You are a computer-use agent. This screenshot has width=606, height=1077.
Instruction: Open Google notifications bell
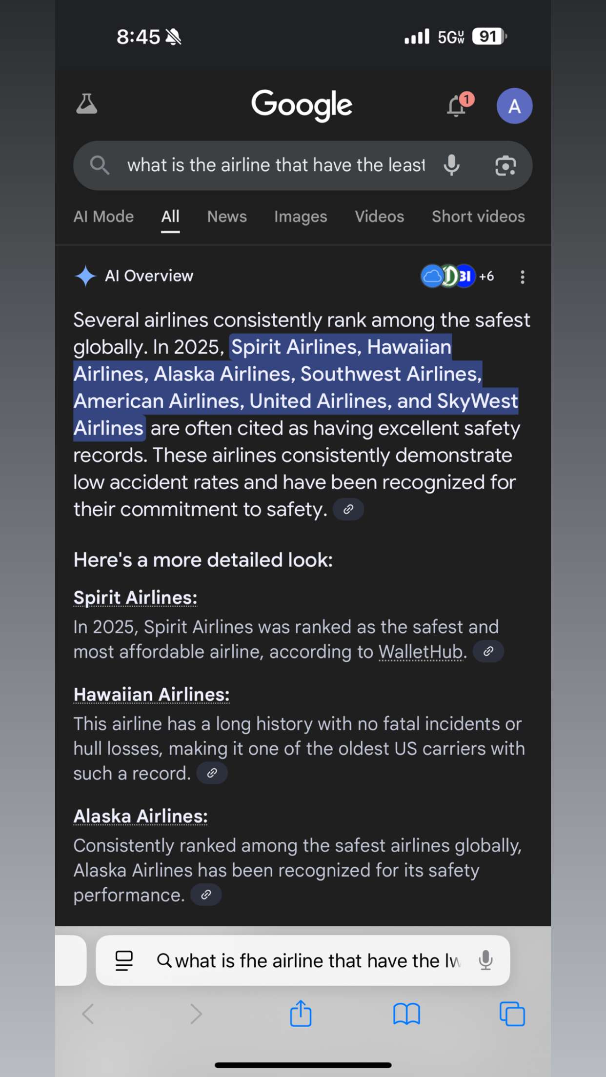point(457,106)
